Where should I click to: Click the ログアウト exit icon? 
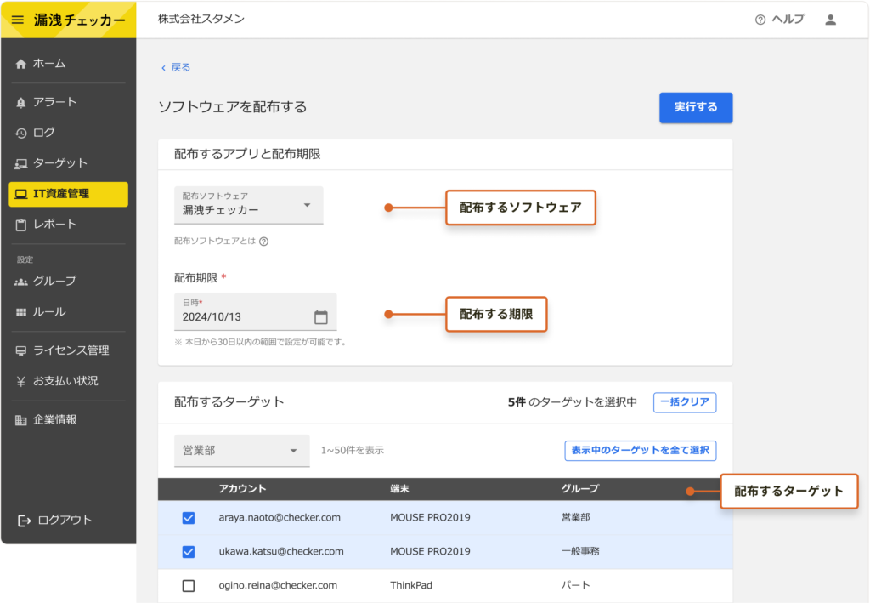(24, 521)
